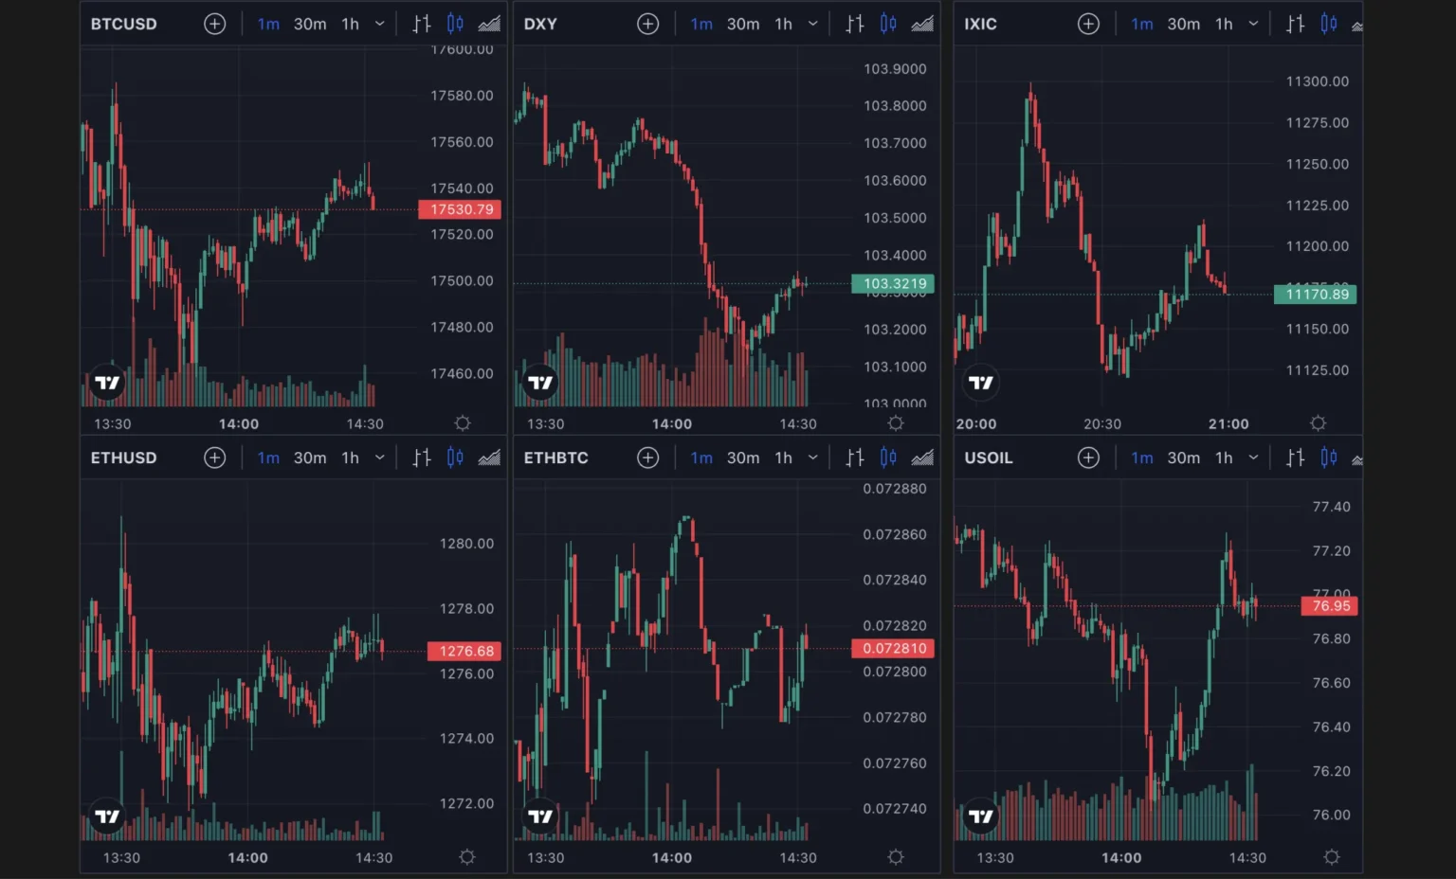Toggle area chart mode on ETHBTC

[922, 457]
